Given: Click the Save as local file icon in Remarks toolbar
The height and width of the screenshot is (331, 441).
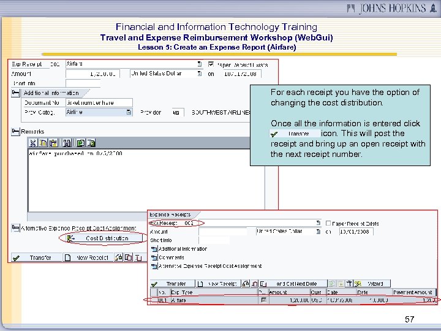Looking at the screenshot, I should click(91, 143).
